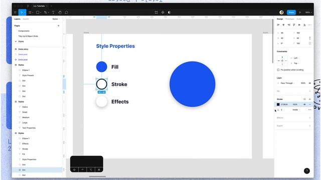Click the Mask half-circle icon

point(170,12)
